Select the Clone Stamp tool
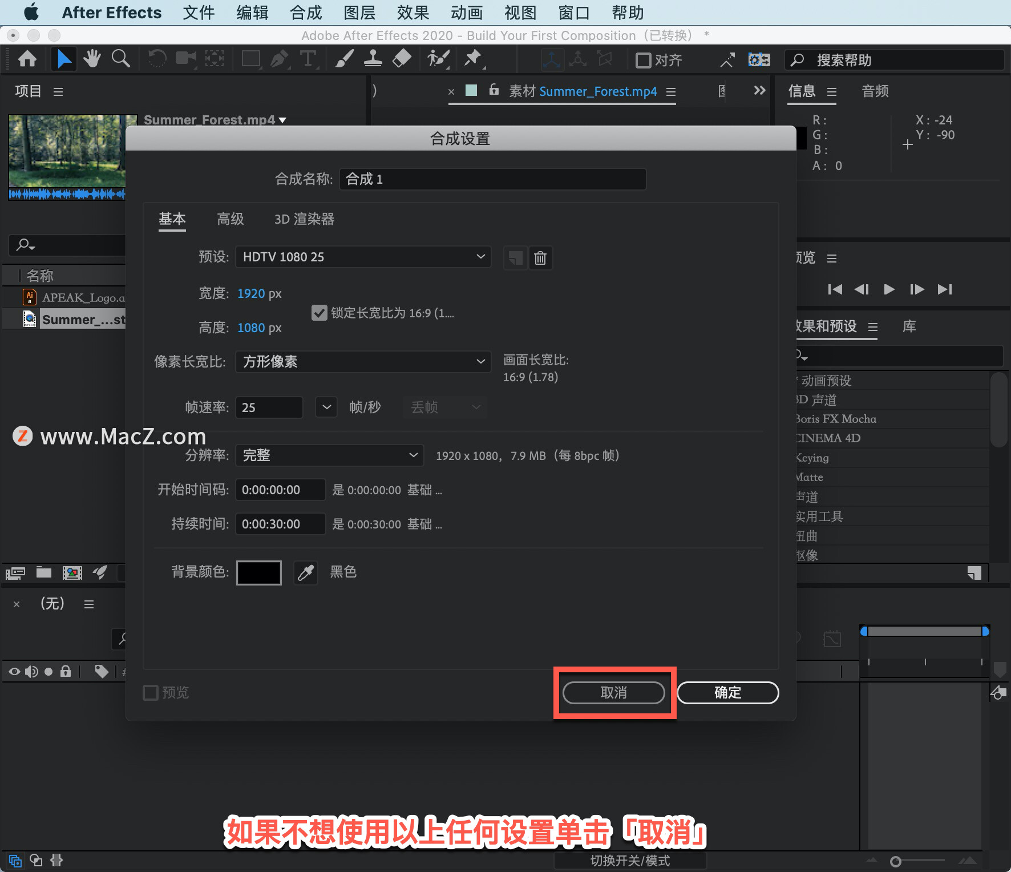1011x872 pixels. click(373, 59)
